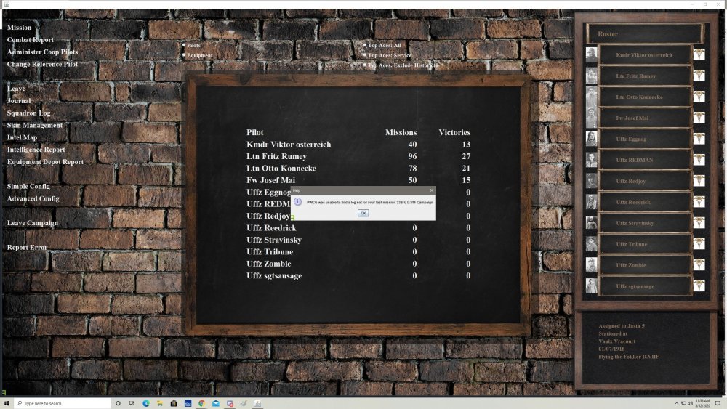Click the emblem icon beside Ltn Fritz Rumey
The image size is (727, 409).
[x=699, y=76]
